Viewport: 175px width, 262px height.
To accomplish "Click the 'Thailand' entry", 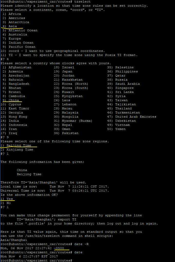I will click(x=123, y=108).
